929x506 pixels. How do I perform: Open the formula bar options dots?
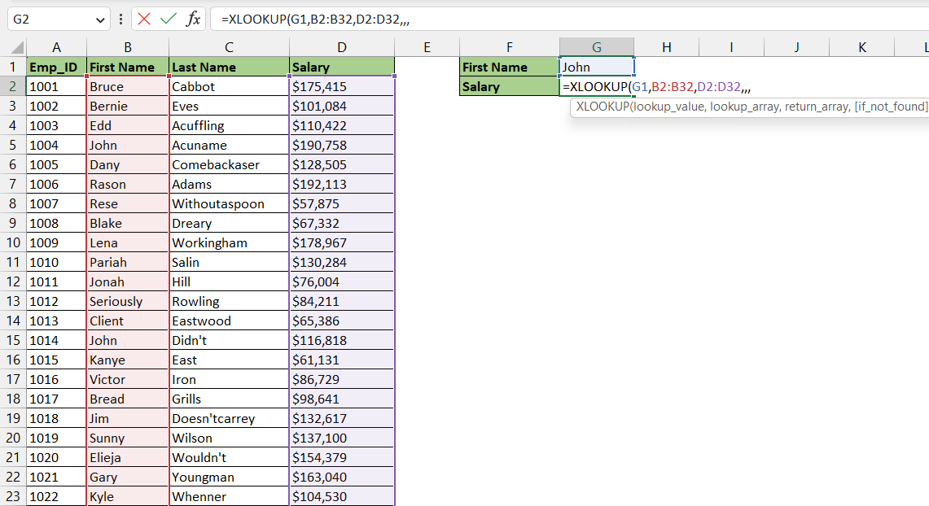pos(121,19)
